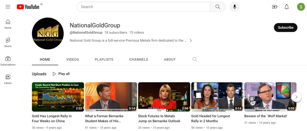This screenshot has height=131, width=307.
Task: Click the Uploads section heading
Action: click(x=39, y=74)
